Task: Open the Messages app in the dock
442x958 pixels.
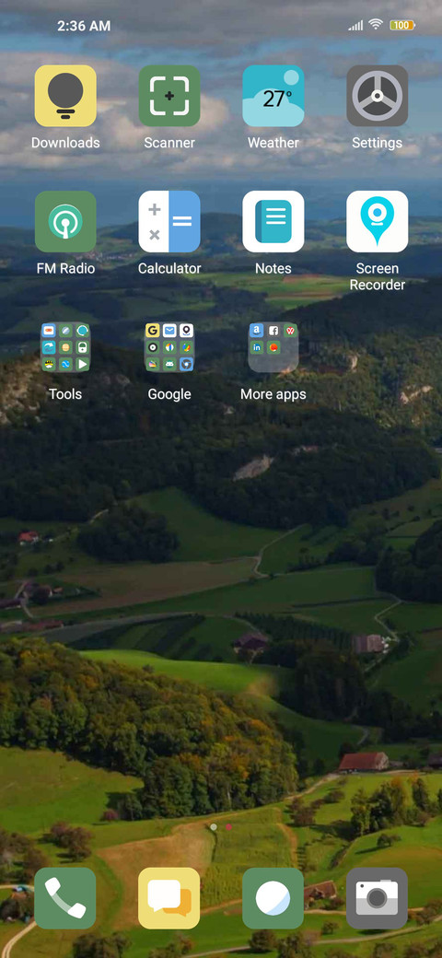Action: click(x=169, y=898)
